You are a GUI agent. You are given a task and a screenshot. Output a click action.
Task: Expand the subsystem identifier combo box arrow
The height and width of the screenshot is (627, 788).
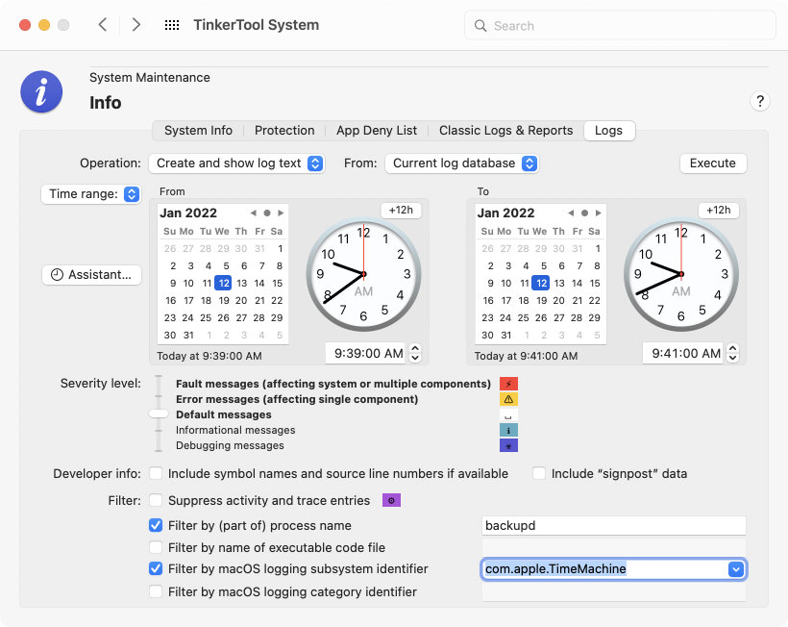736,569
